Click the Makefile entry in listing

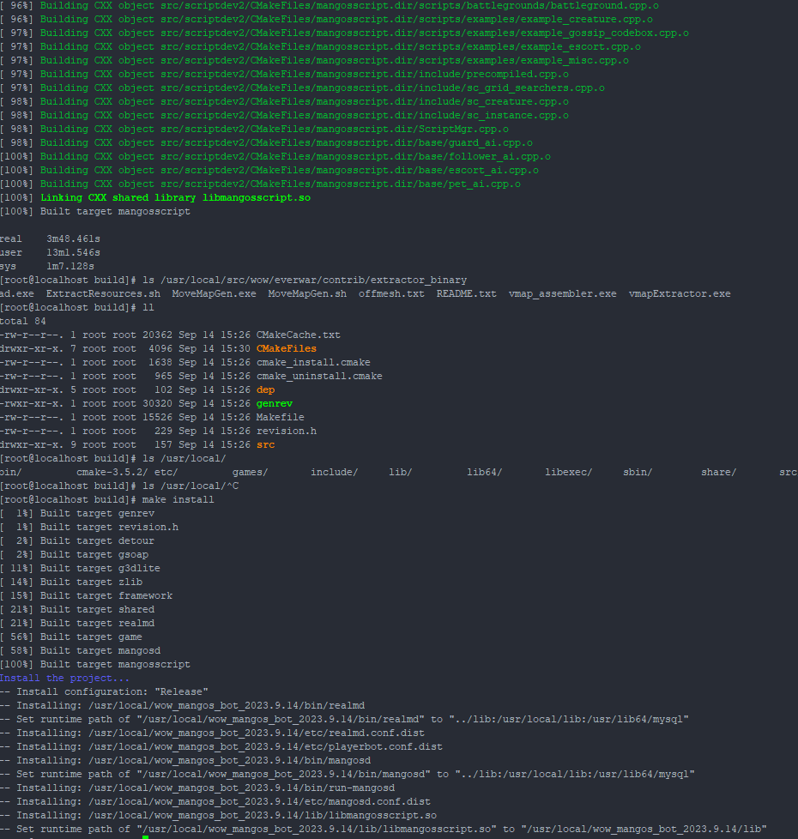(280, 417)
